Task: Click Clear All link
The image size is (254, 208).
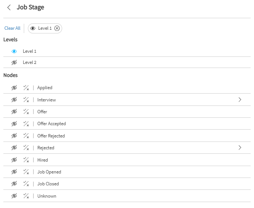Action: pos(12,28)
